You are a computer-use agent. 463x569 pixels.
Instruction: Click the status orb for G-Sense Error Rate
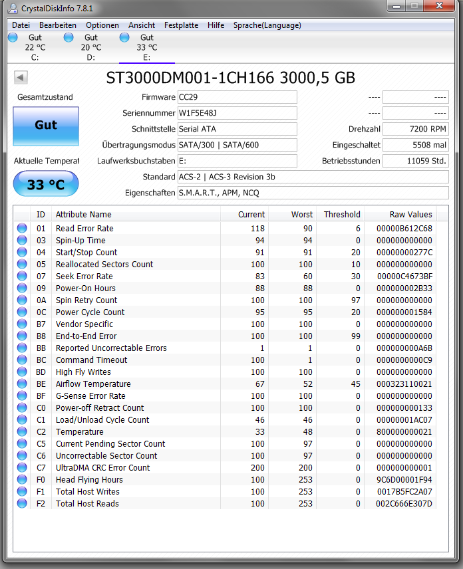22,396
